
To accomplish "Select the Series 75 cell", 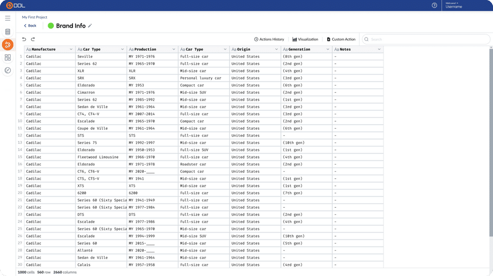I will pos(101,143).
